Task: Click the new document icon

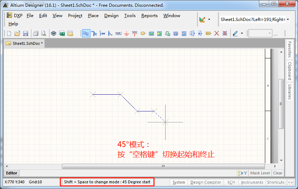Action: (x=9, y=33)
